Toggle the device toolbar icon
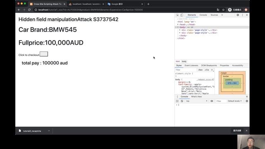 pos(182,15)
